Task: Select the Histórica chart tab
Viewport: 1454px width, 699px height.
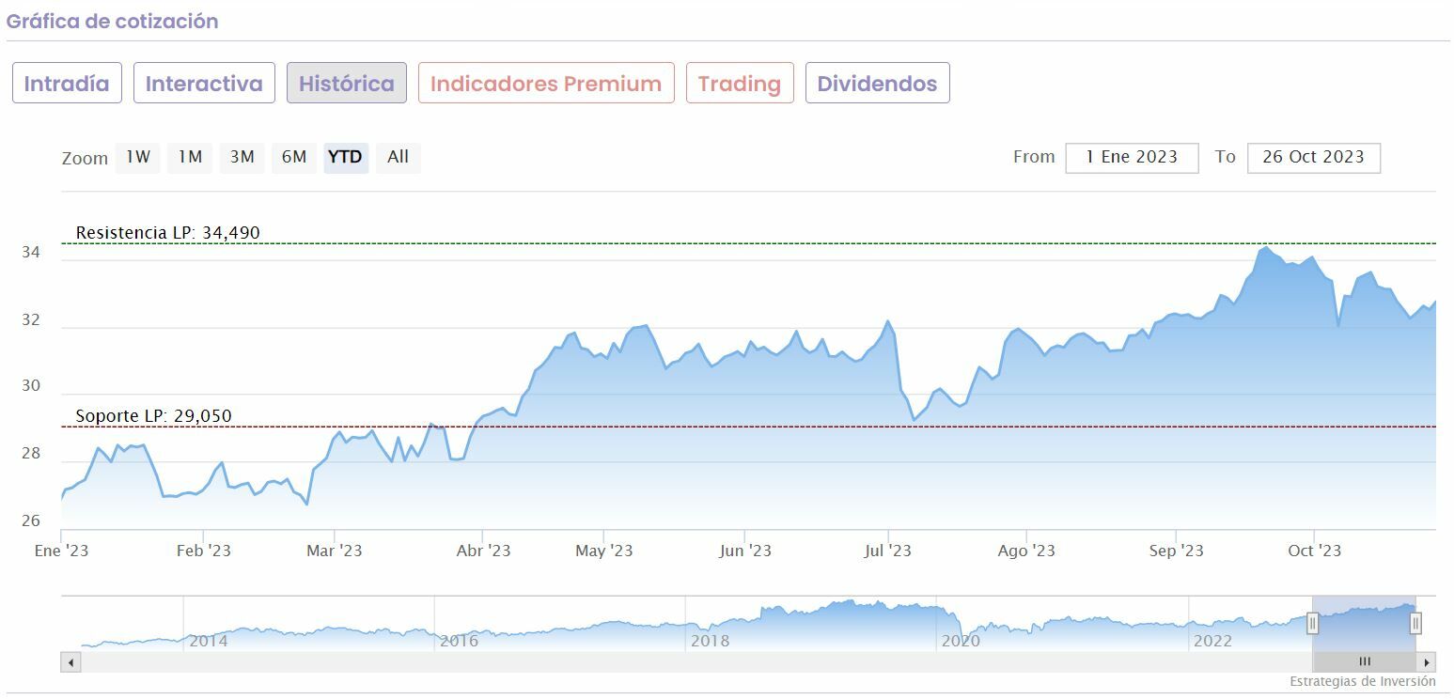Action: tap(347, 84)
